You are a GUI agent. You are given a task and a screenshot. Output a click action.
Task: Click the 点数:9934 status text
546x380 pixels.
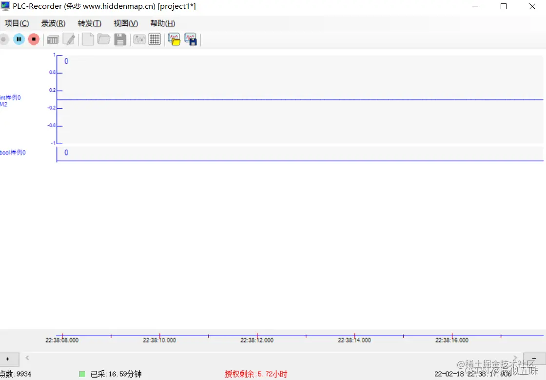(x=16, y=374)
